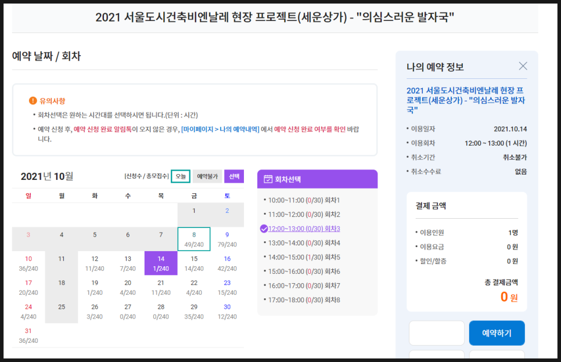Click the 예약 신청 완료 알림톡 red text
Viewport: 561px width, 362px height.
[x=103, y=129]
